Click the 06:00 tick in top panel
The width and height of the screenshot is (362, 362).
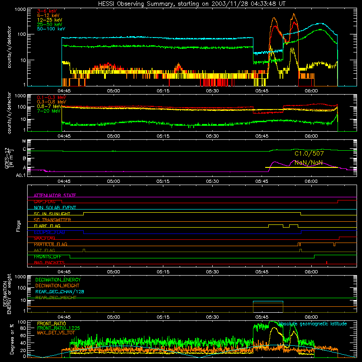pos(311,91)
